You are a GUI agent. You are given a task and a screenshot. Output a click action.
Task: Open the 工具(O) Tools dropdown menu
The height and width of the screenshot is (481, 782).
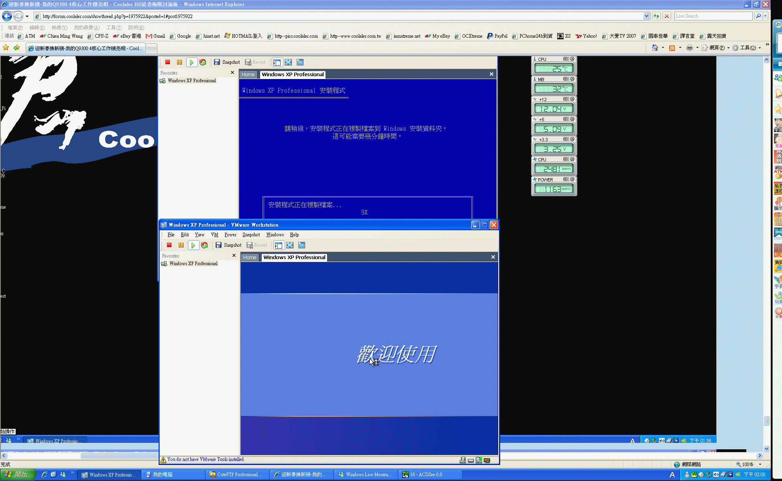(747, 48)
